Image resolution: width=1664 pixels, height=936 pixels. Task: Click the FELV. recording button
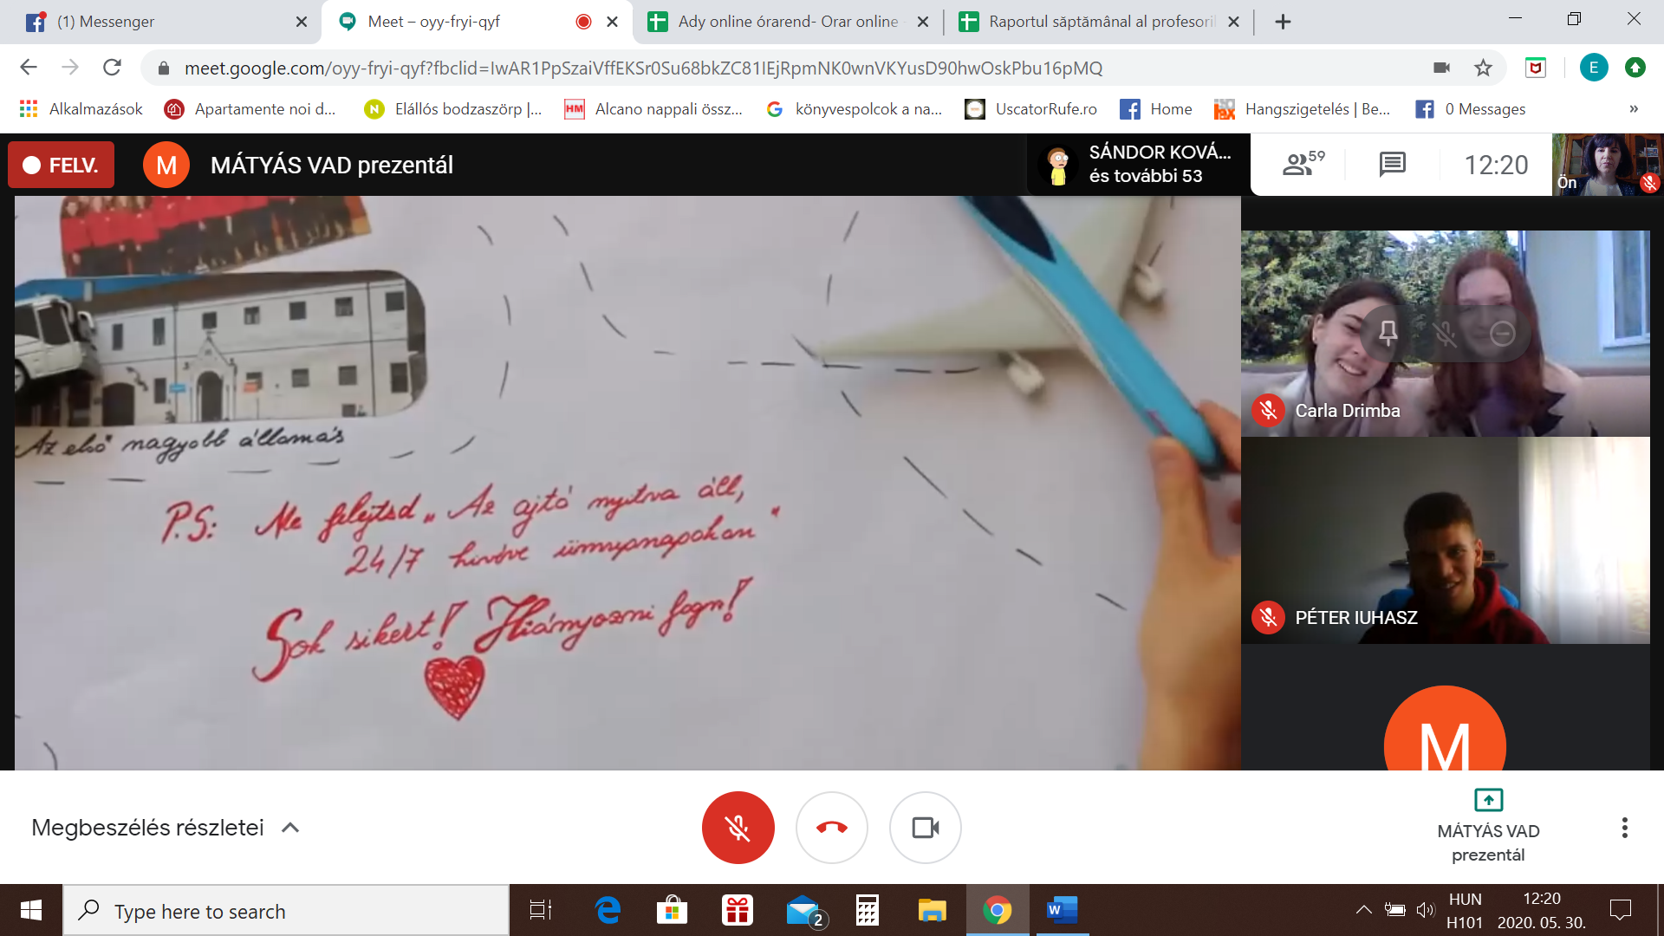(61, 165)
